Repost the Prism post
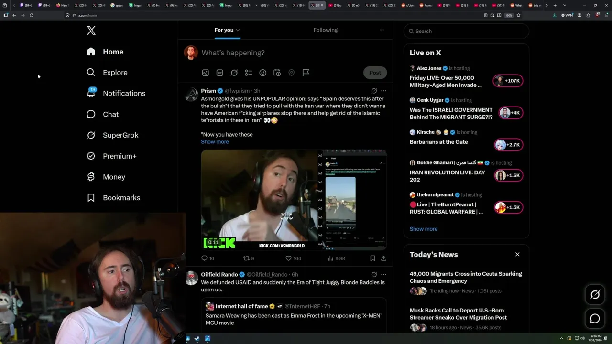This screenshot has width=612, height=344. pyautogui.click(x=249, y=258)
